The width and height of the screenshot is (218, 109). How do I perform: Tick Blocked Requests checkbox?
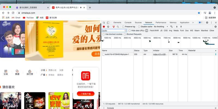coord(125,34)
